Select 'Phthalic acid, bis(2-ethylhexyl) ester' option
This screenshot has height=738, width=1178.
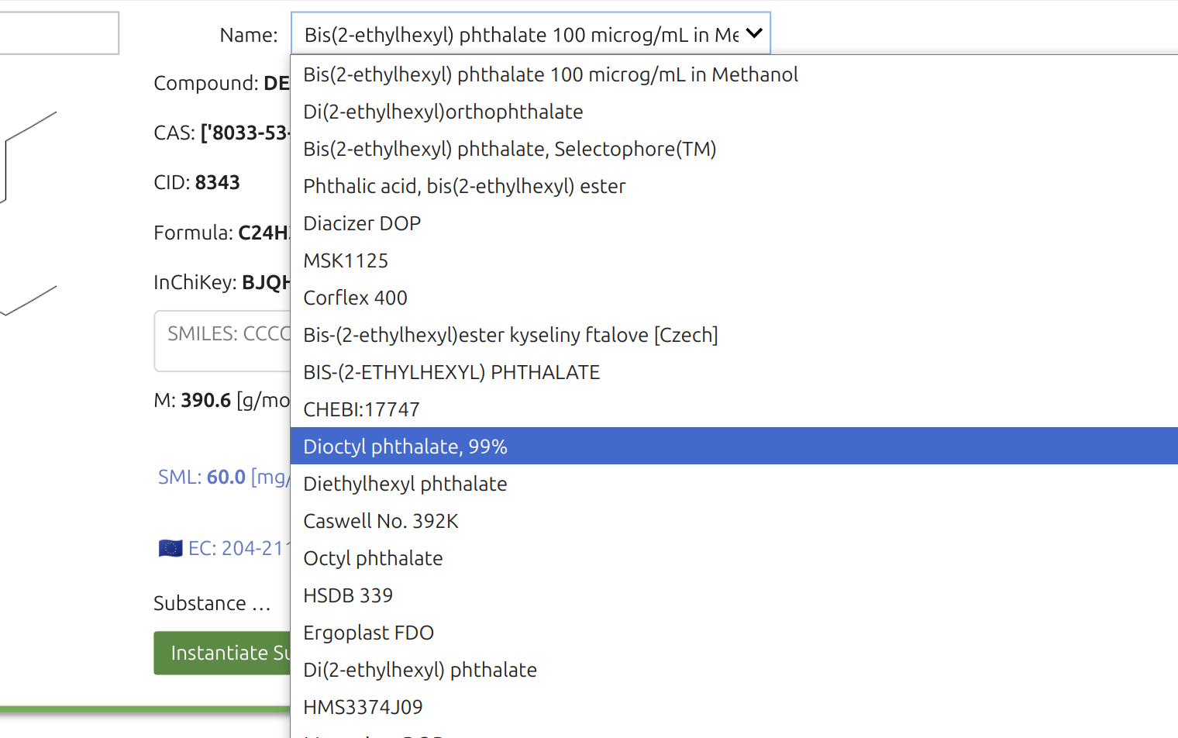pyautogui.click(x=734, y=186)
